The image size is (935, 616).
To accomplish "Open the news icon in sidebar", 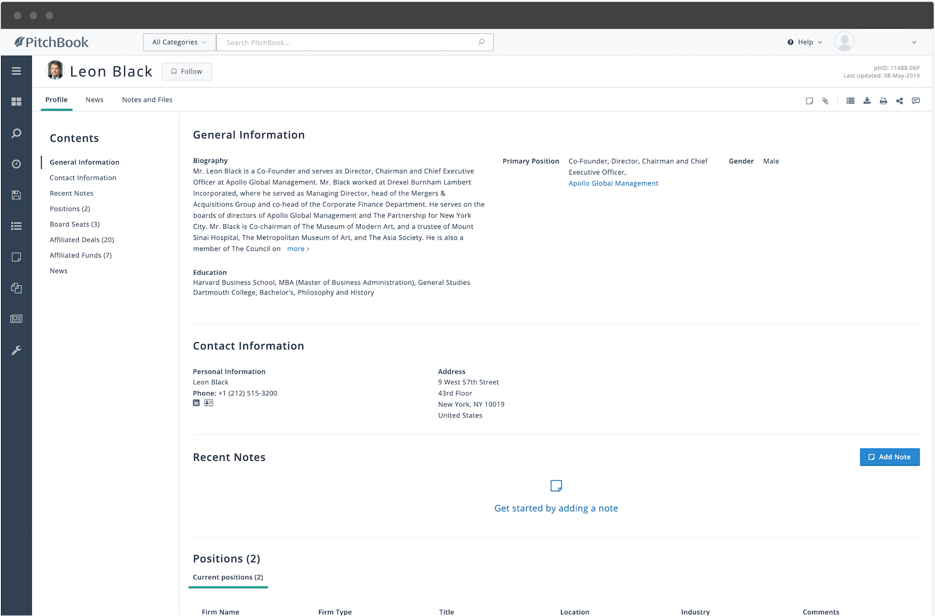I will [x=16, y=319].
